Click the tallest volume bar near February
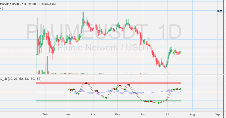226x118 pixels. coord(47,65)
